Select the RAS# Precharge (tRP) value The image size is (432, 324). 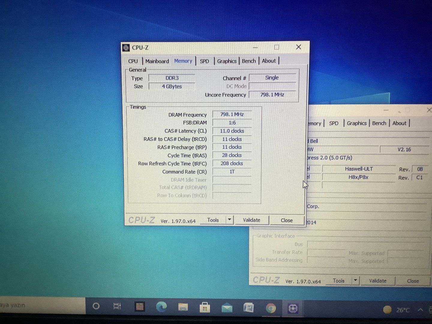click(232, 147)
